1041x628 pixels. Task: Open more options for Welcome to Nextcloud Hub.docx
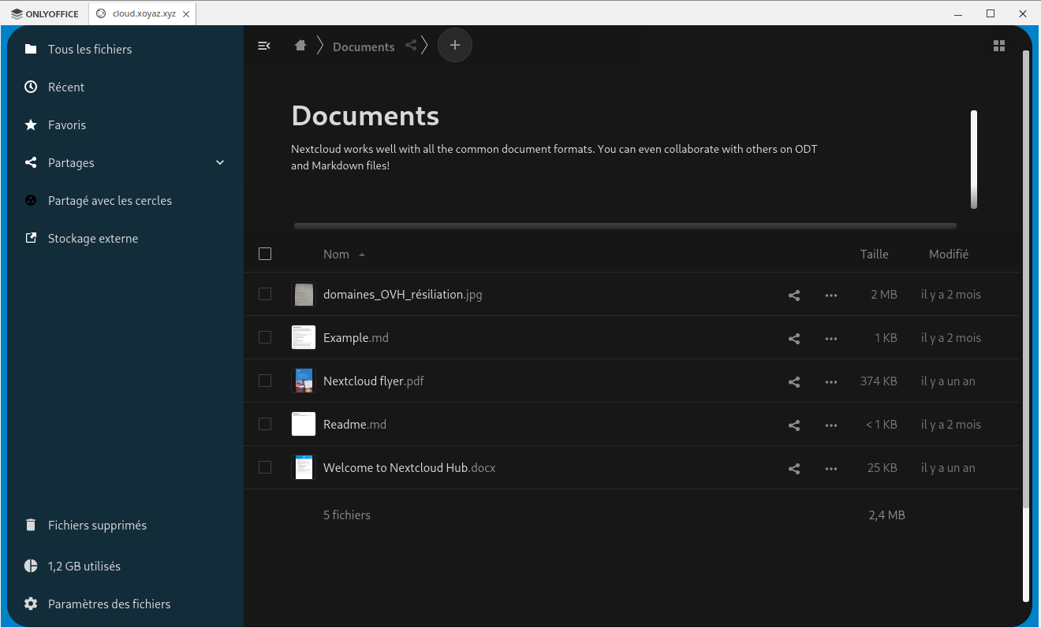[830, 469]
